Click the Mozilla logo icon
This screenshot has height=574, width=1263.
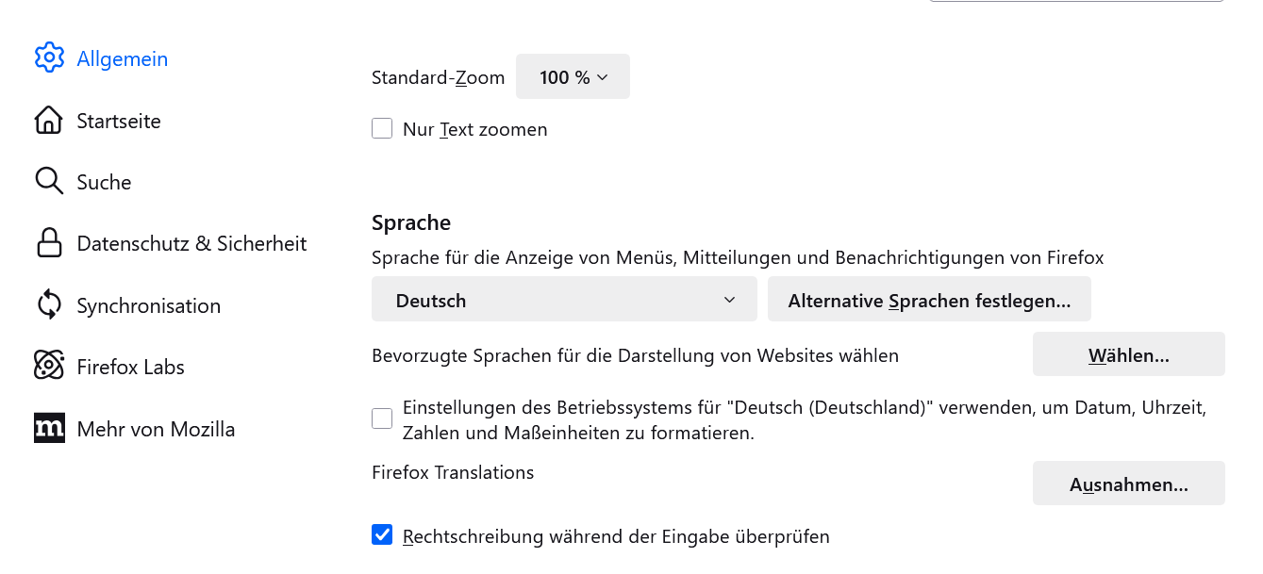(49, 428)
